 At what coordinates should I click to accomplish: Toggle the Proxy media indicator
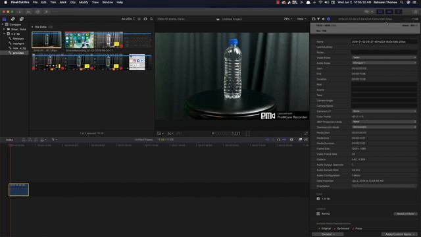coord(357,228)
